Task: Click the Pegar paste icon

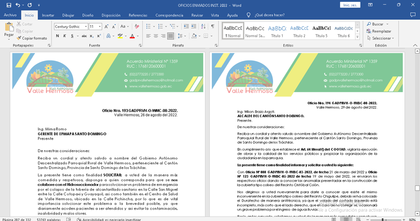Action: (9, 28)
